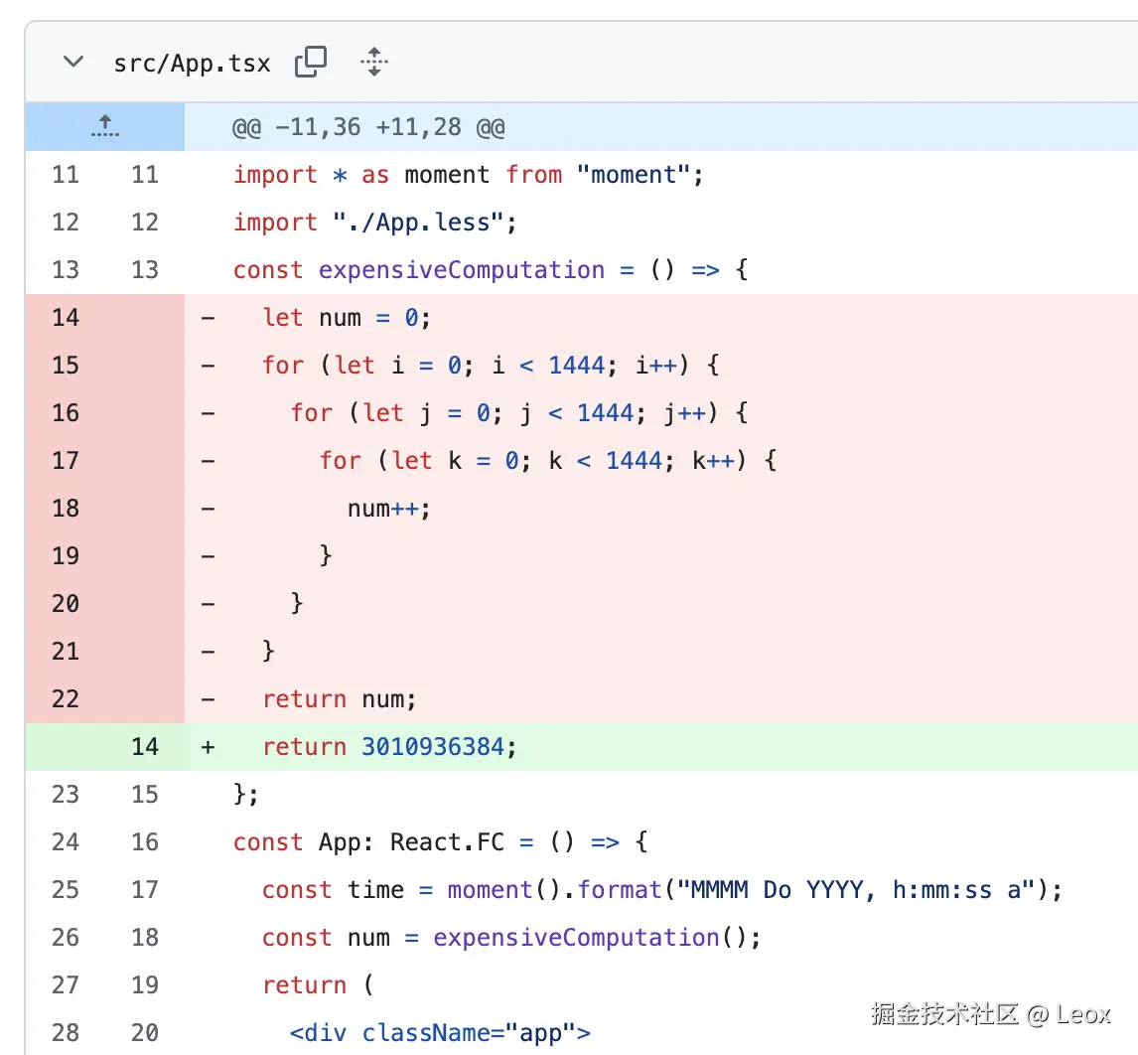Click old line number 23
The width and height of the screenshot is (1138, 1055).
[66, 794]
